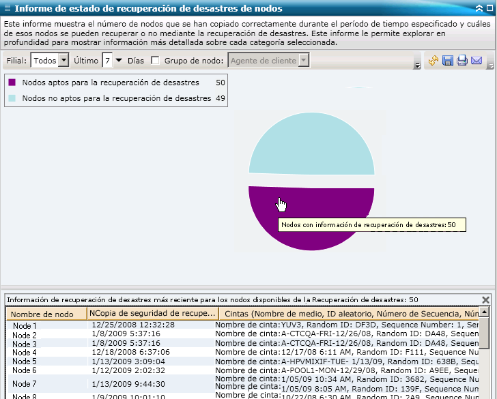Viewport: 497px width, 399px height.
Task: Click the Save report floppy icon
Action: click(x=448, y=61)
